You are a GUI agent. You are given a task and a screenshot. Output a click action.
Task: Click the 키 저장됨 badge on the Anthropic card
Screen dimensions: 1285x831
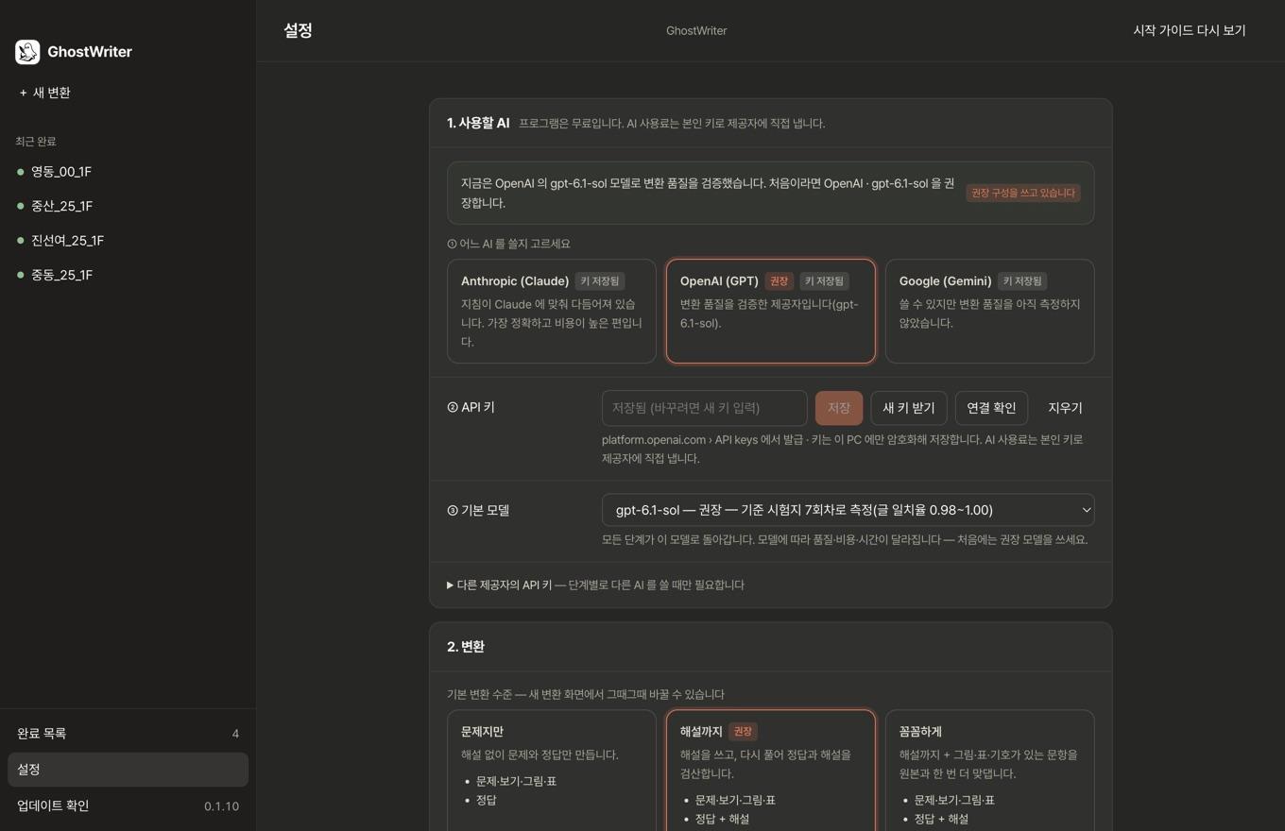tap(600, 281)
